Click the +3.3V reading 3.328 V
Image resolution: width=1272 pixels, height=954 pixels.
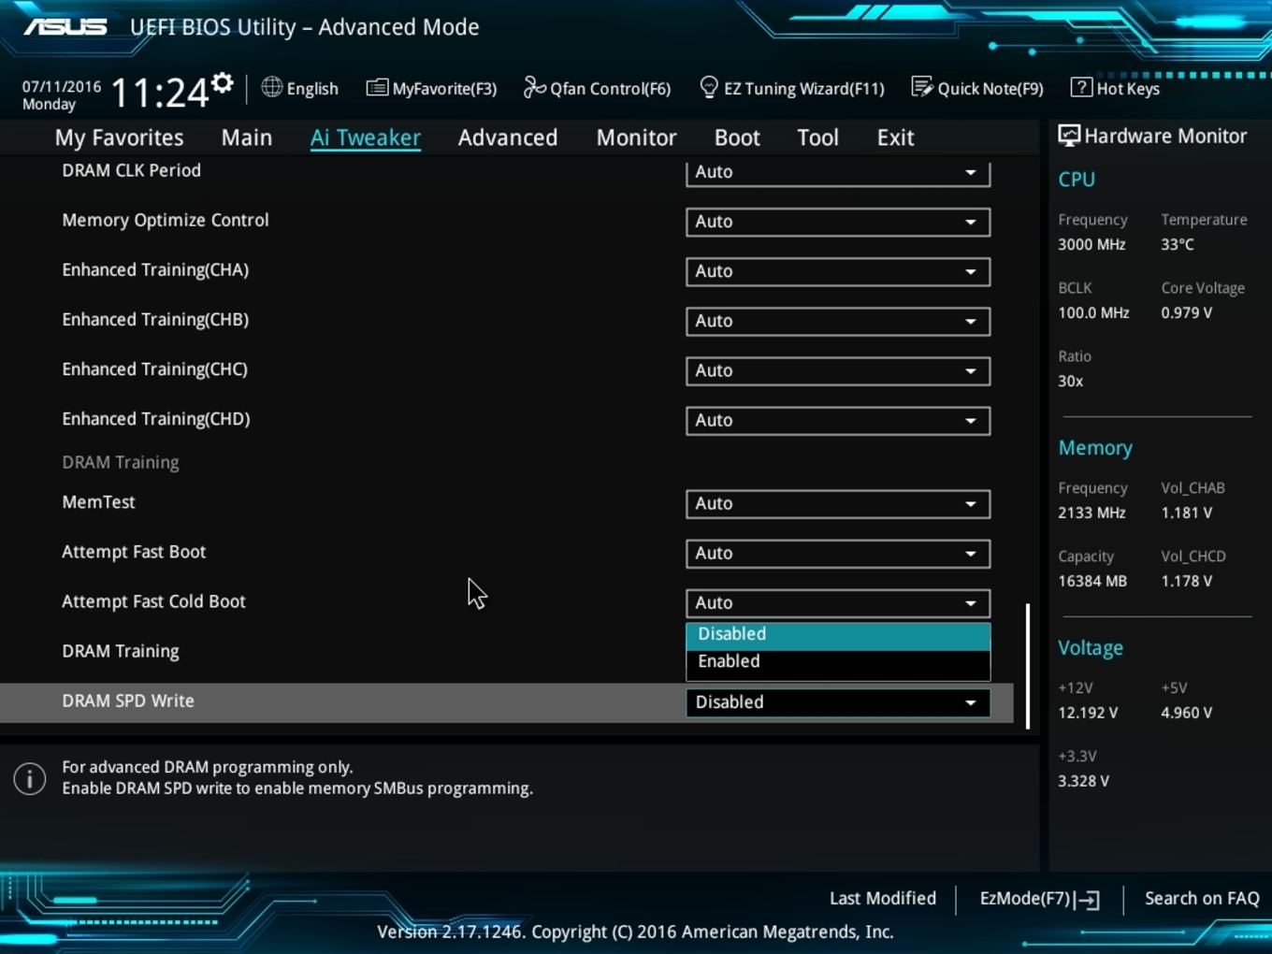tap(1083, 781)
